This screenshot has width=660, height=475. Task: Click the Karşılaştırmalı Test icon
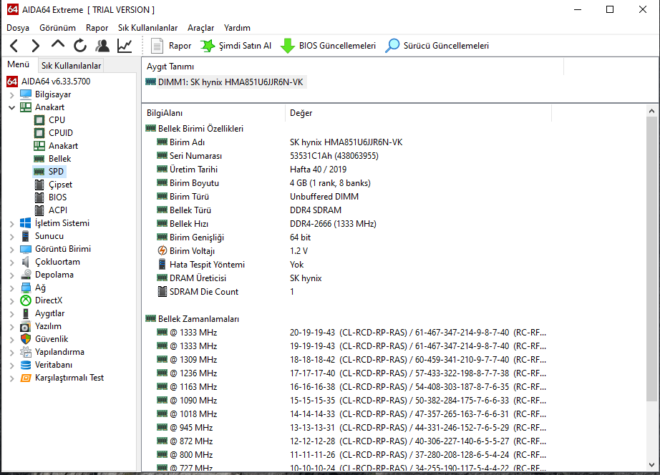pos(26,378)
